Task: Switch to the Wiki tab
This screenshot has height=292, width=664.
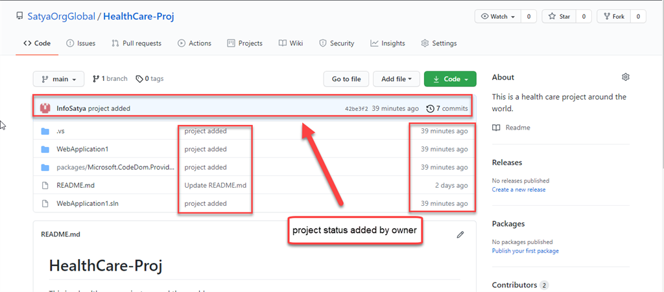Action: (291, 43)
